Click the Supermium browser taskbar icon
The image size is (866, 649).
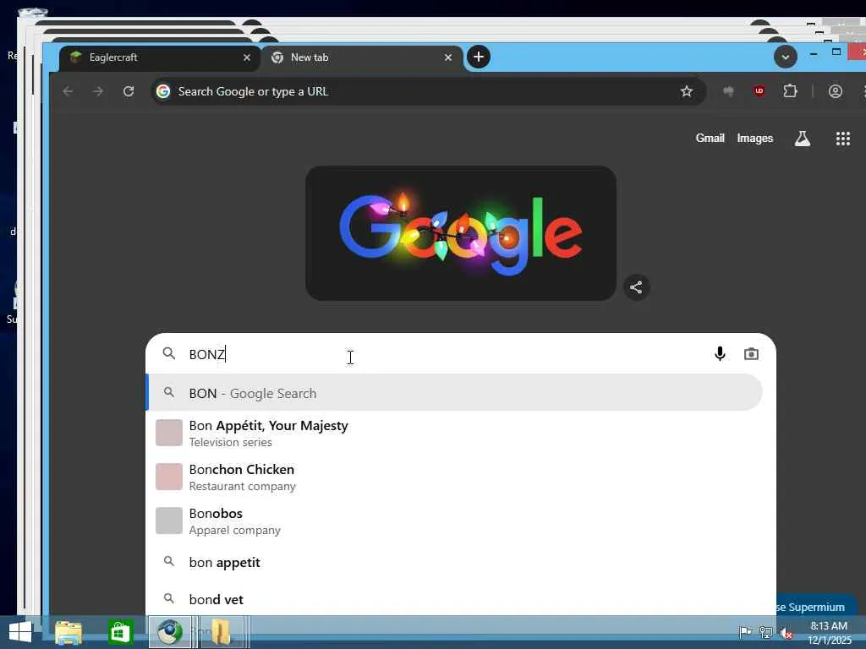pos(170,632)
